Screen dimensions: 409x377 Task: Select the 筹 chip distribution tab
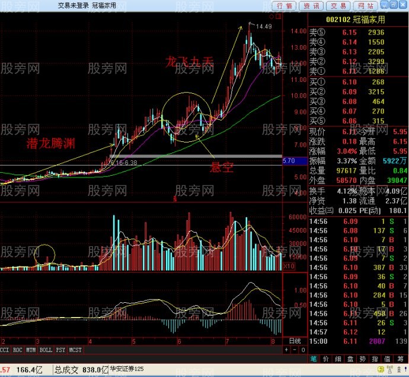pyautogui.click(x=400, y=359)
